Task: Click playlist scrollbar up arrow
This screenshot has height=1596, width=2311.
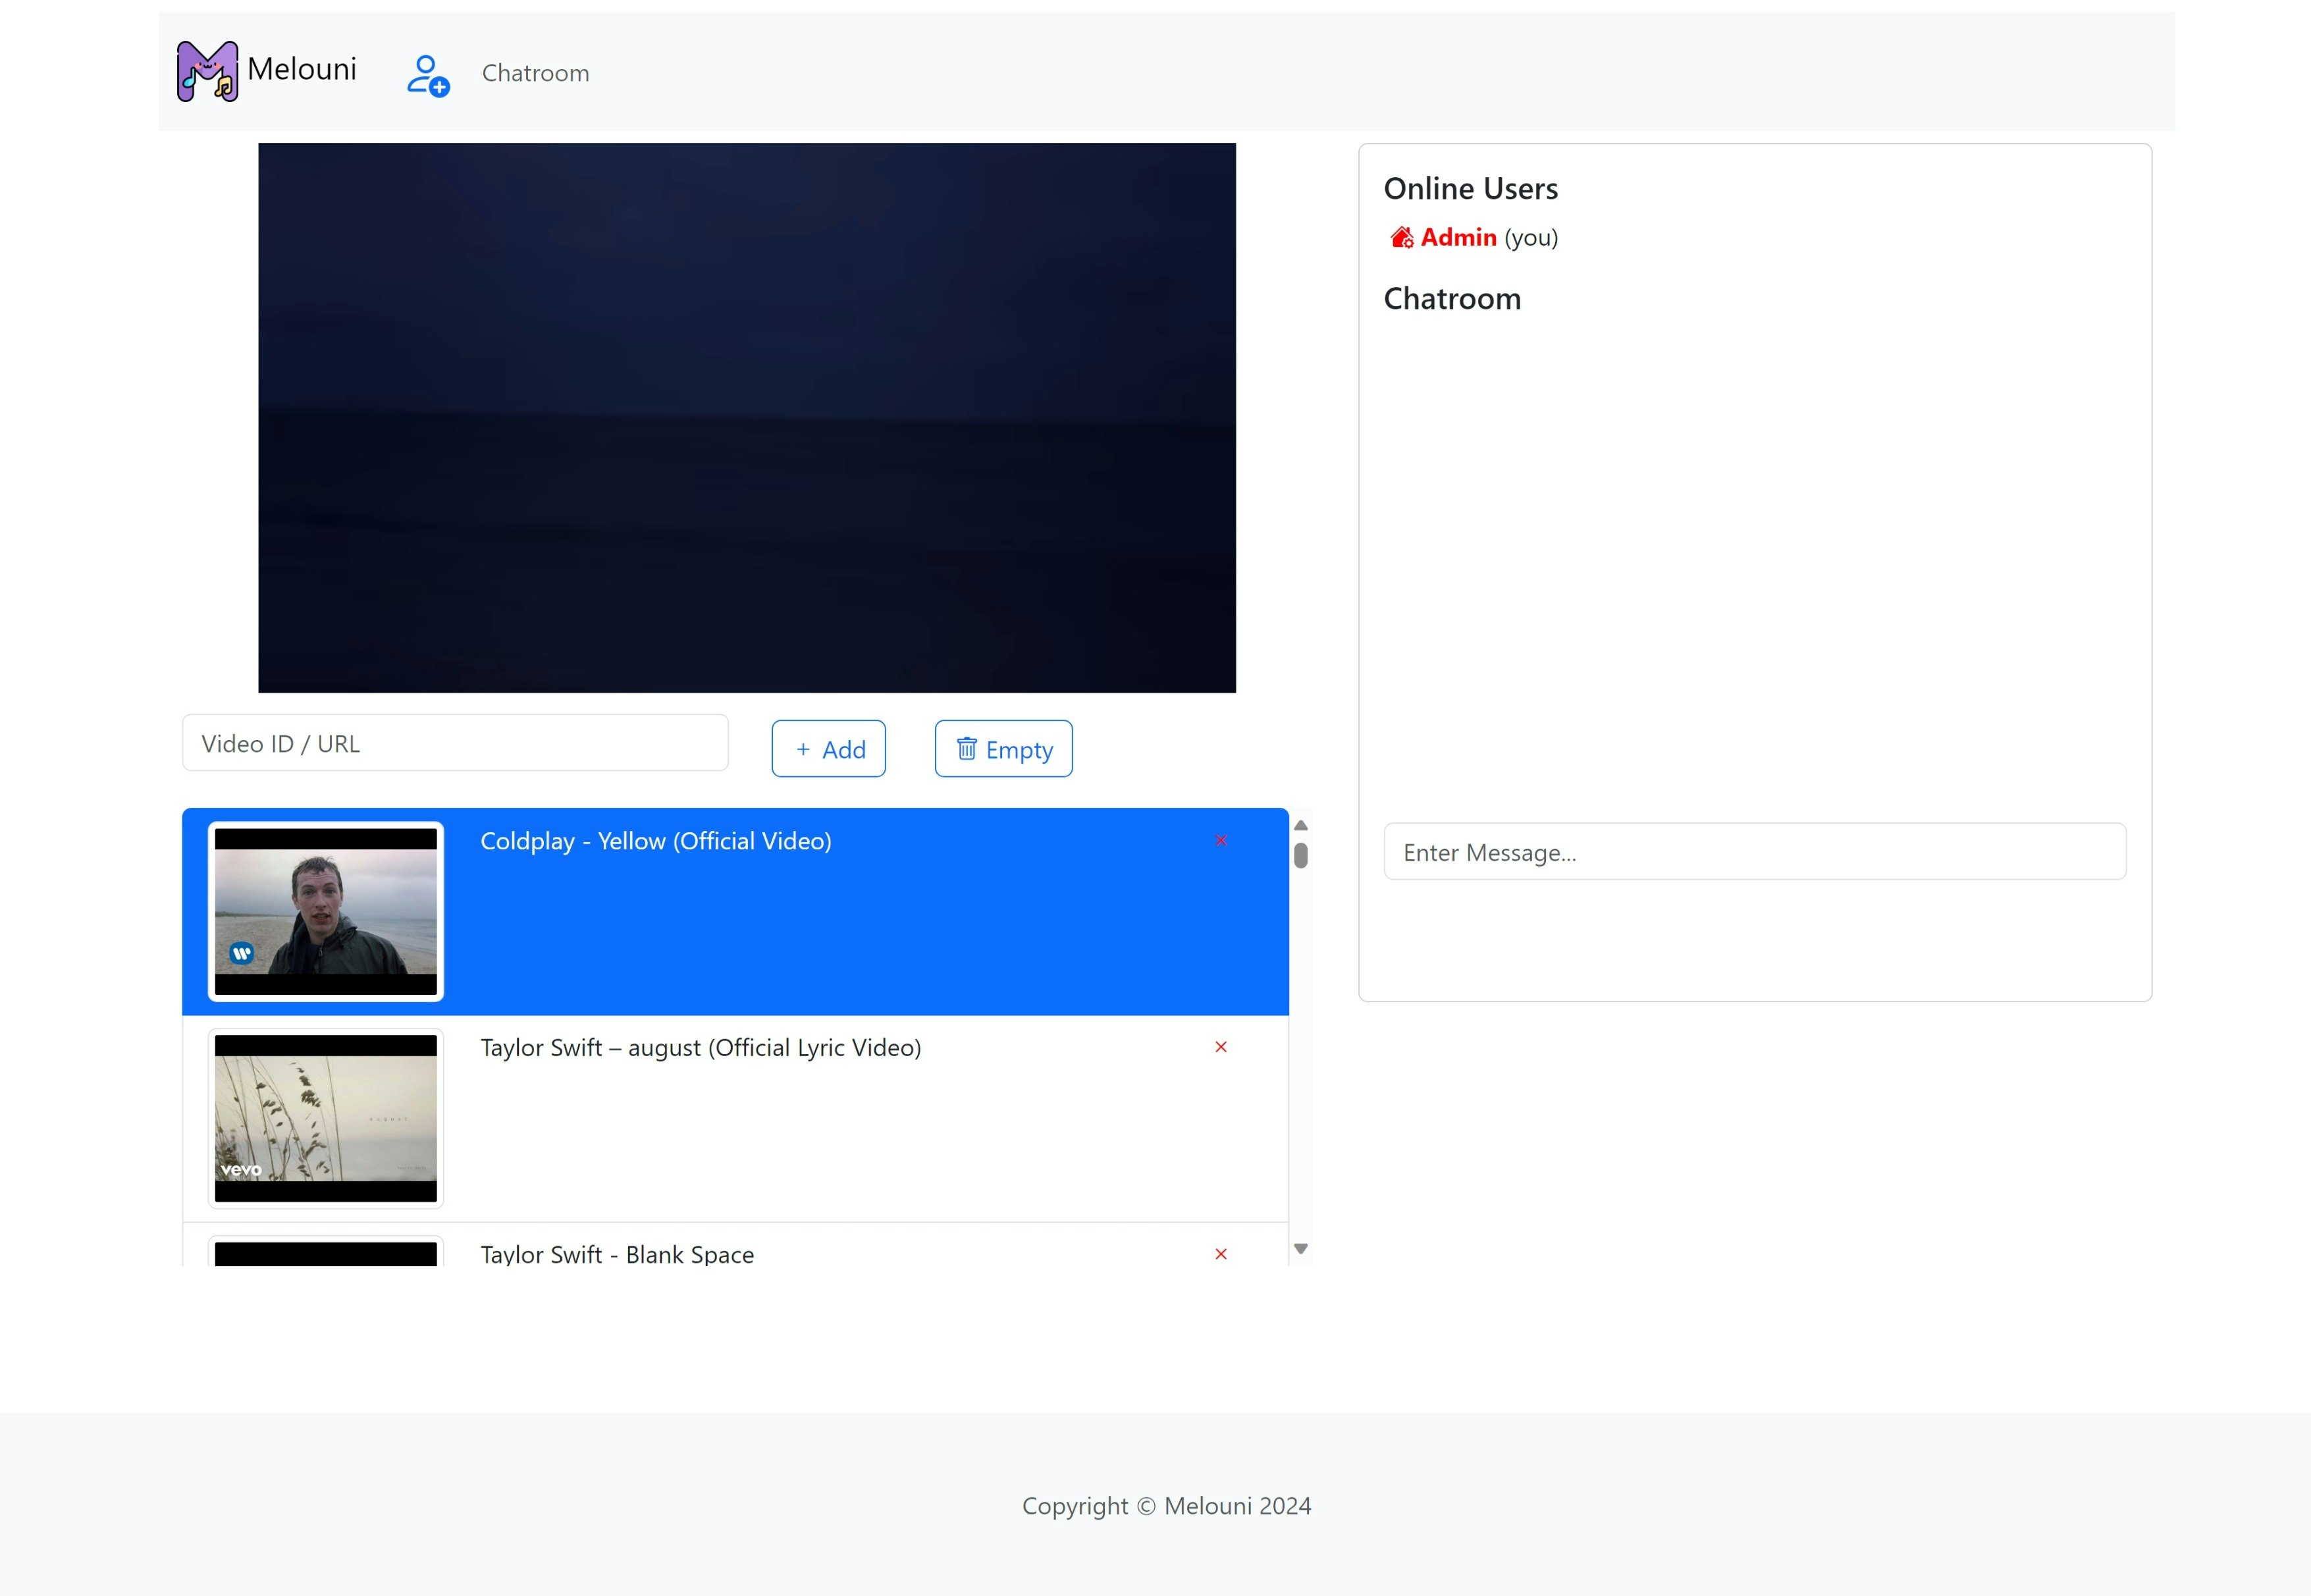Action: click(1301, 825)
